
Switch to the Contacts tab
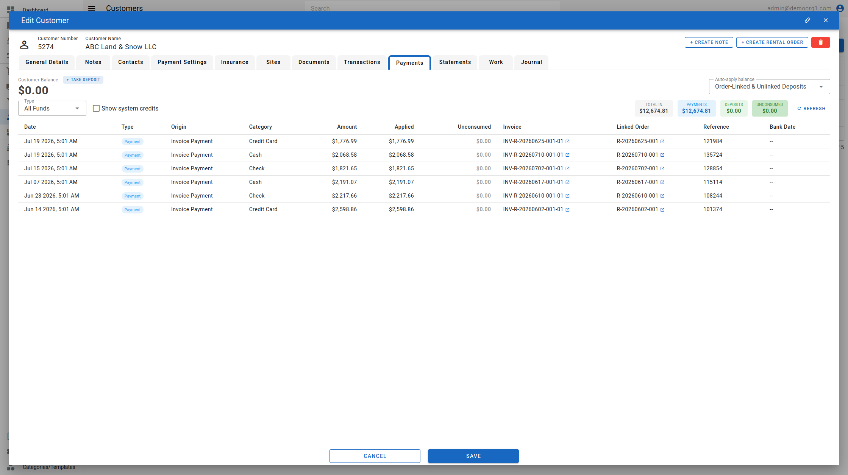(131, 62)
